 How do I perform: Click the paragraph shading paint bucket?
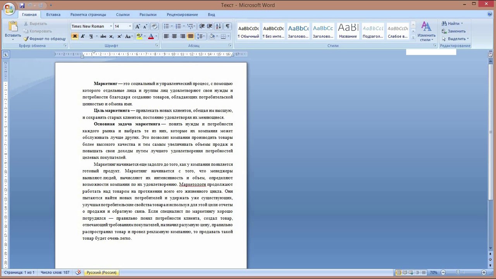(x=212, y=36)
